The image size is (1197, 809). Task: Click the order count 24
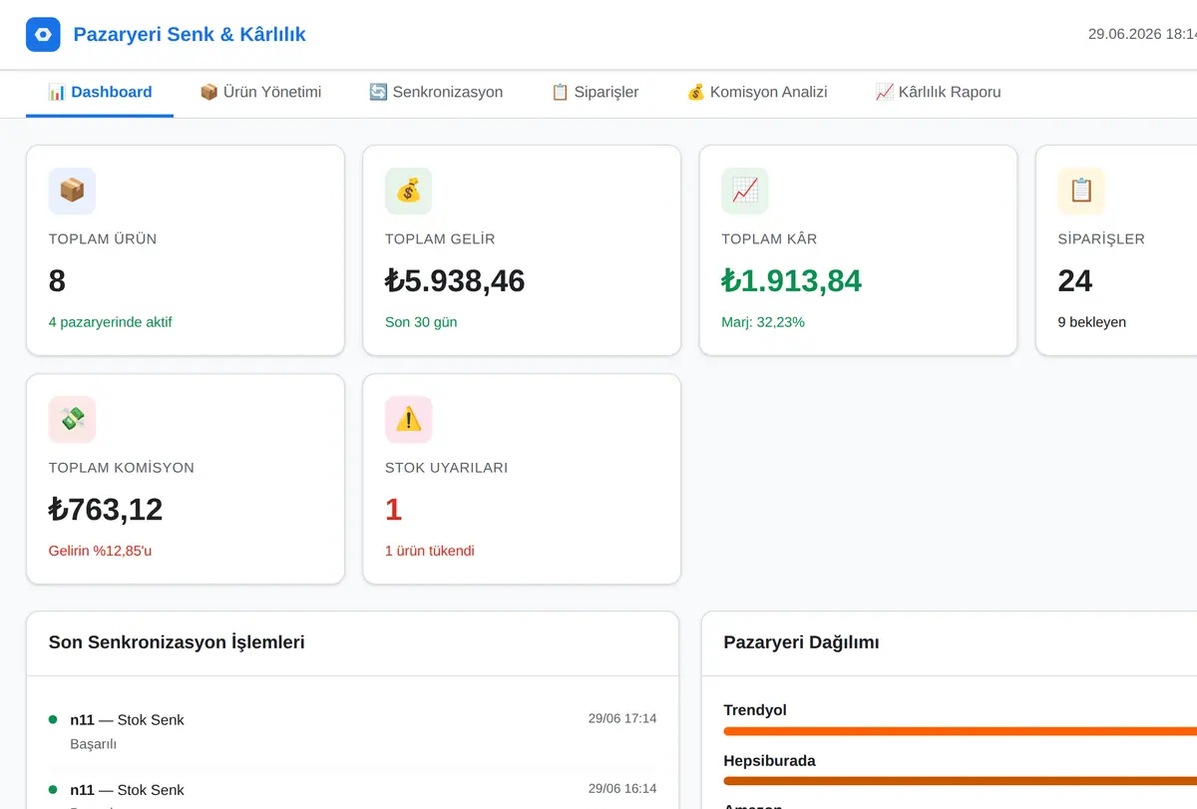coord(1075,281)
